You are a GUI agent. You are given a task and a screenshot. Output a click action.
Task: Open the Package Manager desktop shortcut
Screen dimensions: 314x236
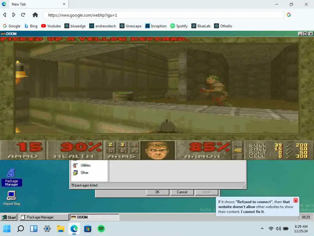point(12,177)
